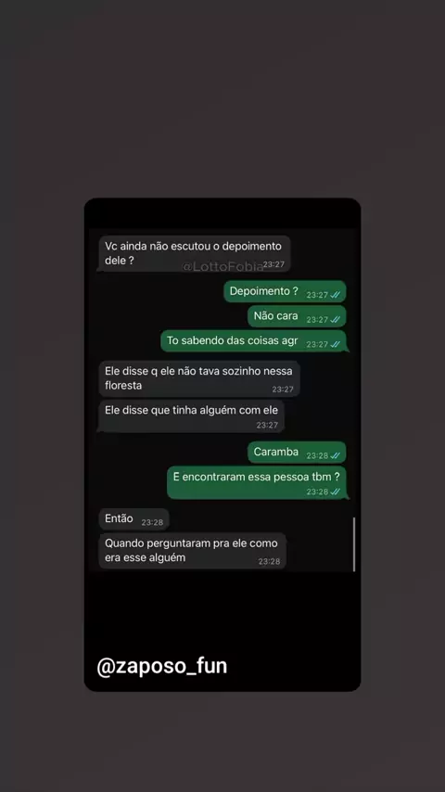The height and width of the screenshot is (792, 445).
Task: Tap the 'Não cara' sent message
Action: [297, 316]
